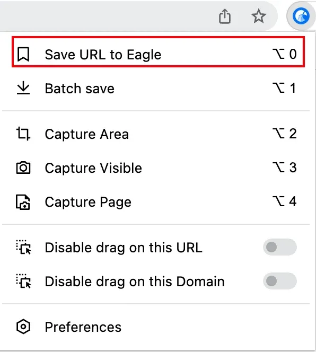Image resolution: width=316 pixels, height=352 pixels.
Task: Select Capture Area menu item
Action: tap(156, 134)
